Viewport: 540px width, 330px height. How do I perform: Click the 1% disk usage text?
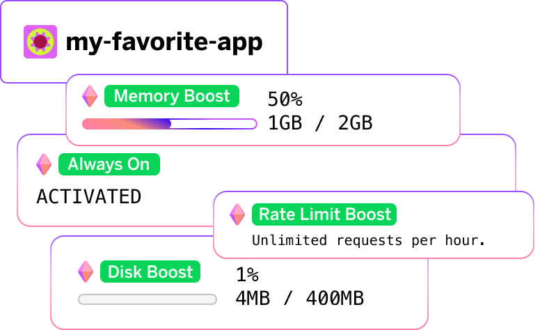pyautogui.click(x=246, y=274)
